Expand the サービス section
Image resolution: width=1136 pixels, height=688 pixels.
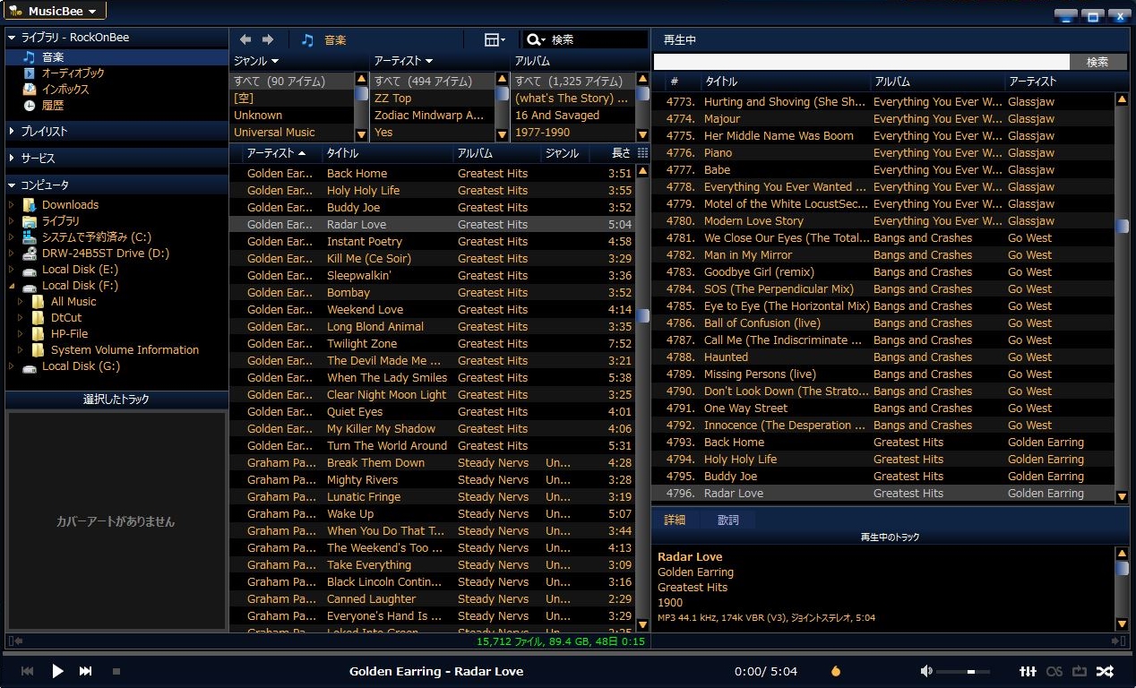[12, 158]
